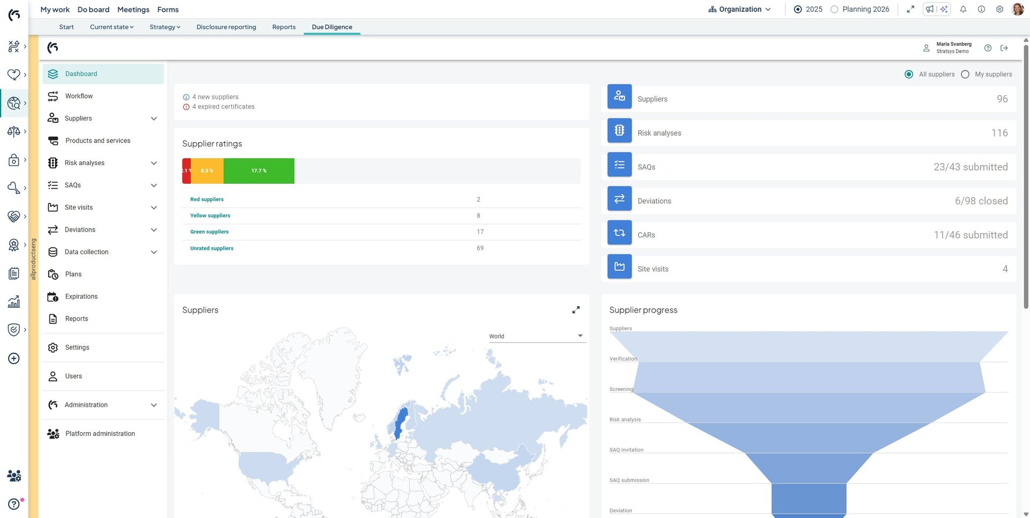This screenshot has height=518, width=1030.
Task: Switch to the Disclosure reporting tab
Action: point(226,27)
